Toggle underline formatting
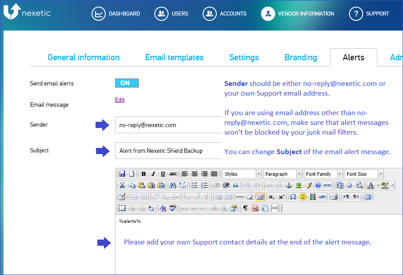The height and width of the screenshot is (275, 403). point(163,174)
